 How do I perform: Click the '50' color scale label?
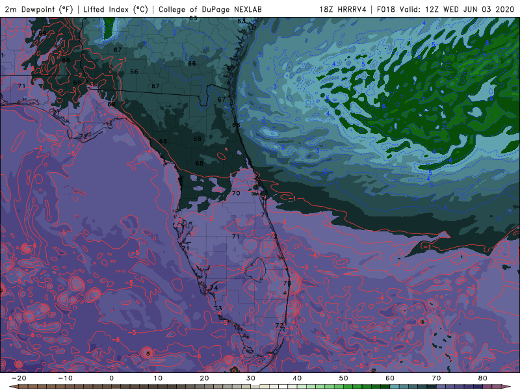(344, 378)
